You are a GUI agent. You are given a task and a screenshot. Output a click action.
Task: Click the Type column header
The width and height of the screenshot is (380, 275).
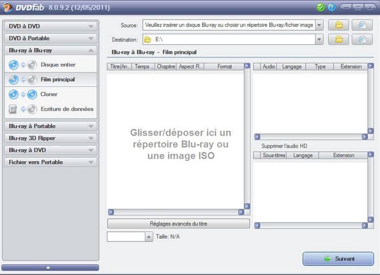pos(320,67)
